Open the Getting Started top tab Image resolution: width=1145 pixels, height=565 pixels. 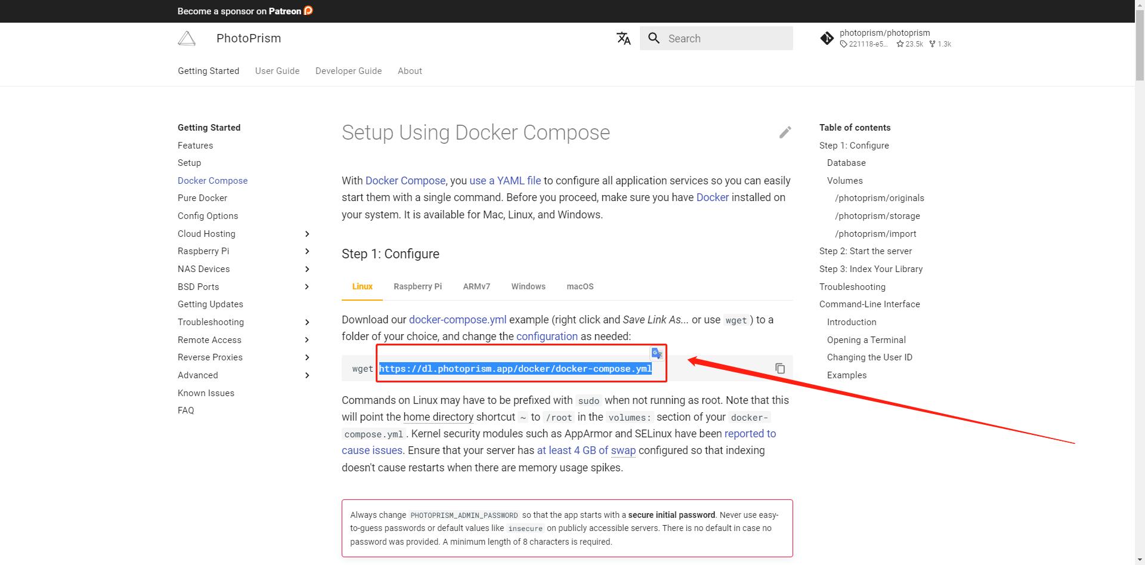point(208,70)
